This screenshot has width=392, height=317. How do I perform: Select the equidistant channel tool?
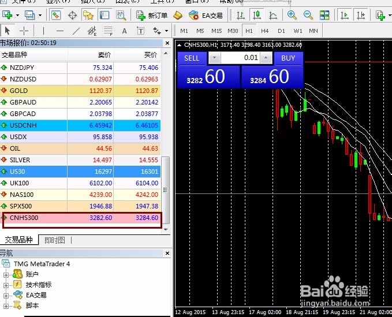pyautogui.click(x=92, y=31)
